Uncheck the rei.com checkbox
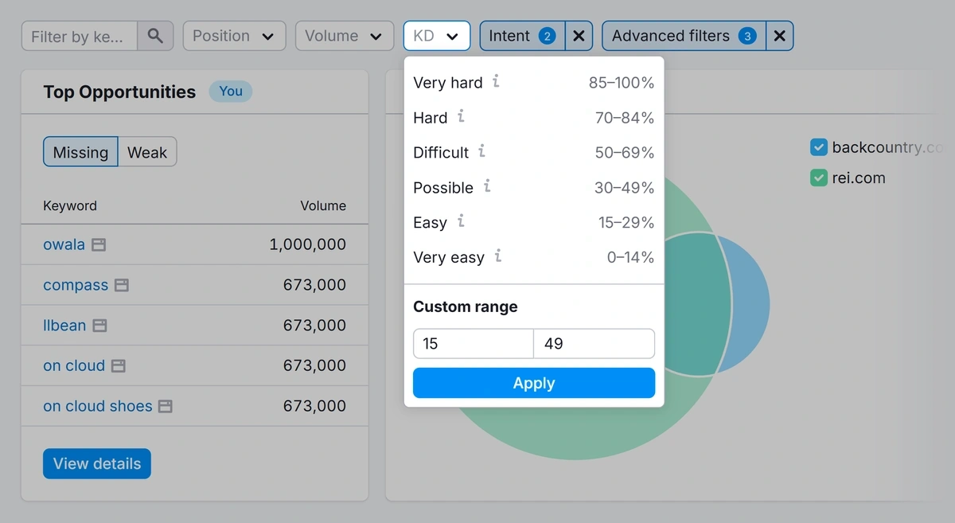 coord(819,178)
